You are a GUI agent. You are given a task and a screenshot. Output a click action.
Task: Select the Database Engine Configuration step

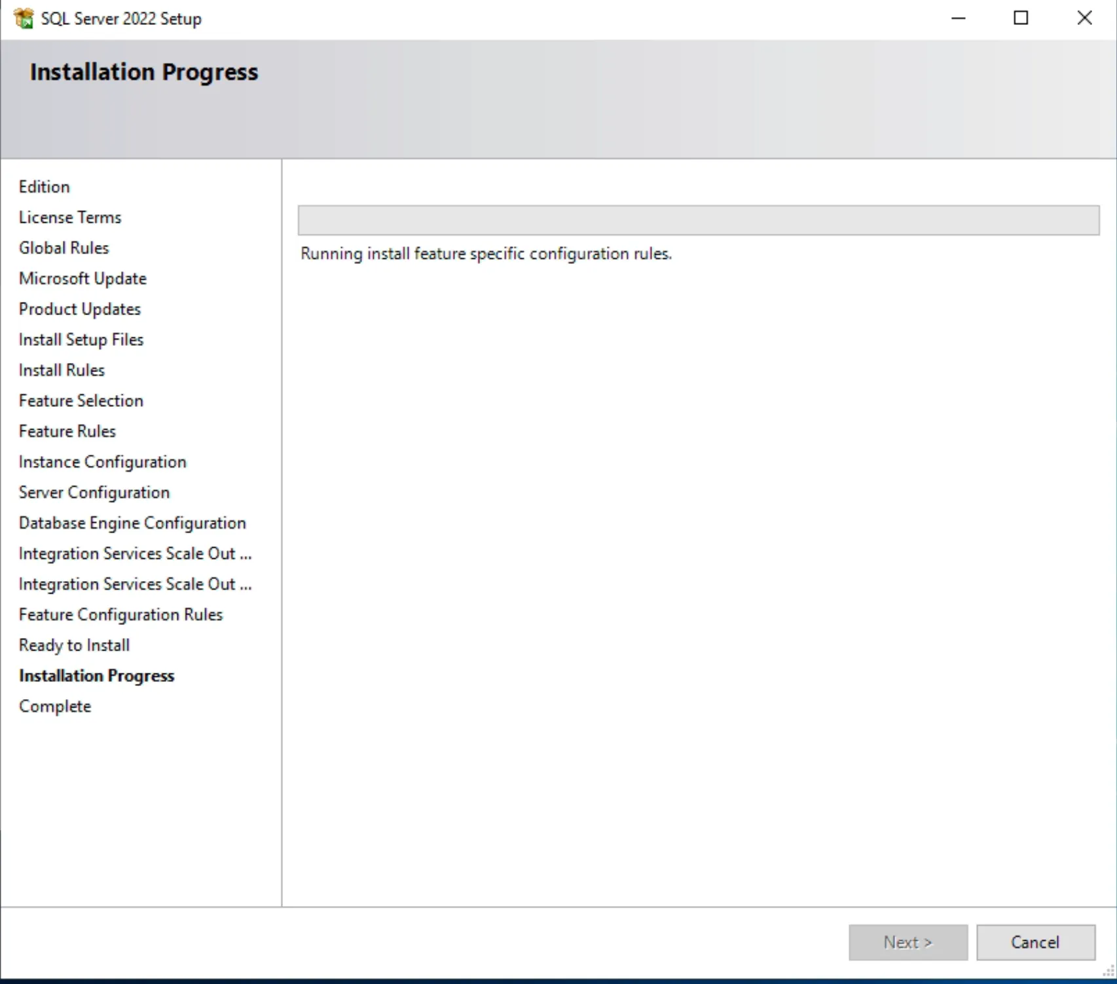click(132, 523)
